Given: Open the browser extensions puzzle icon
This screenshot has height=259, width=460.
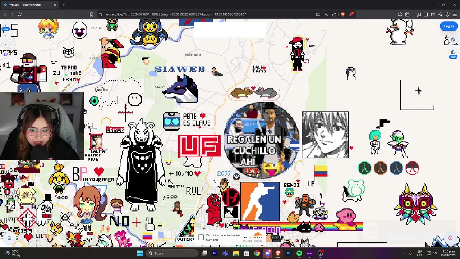Looking at the screenshot, I should (x=400, y=14).
